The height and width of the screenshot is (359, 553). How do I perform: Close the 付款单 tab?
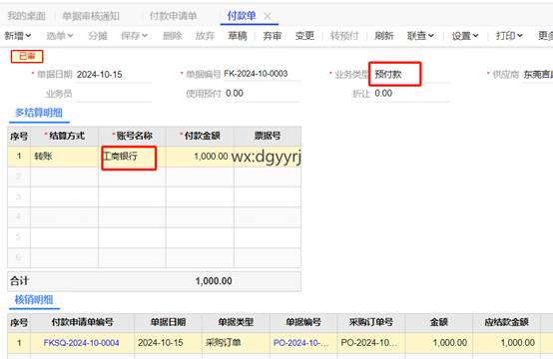click(268, 16)
